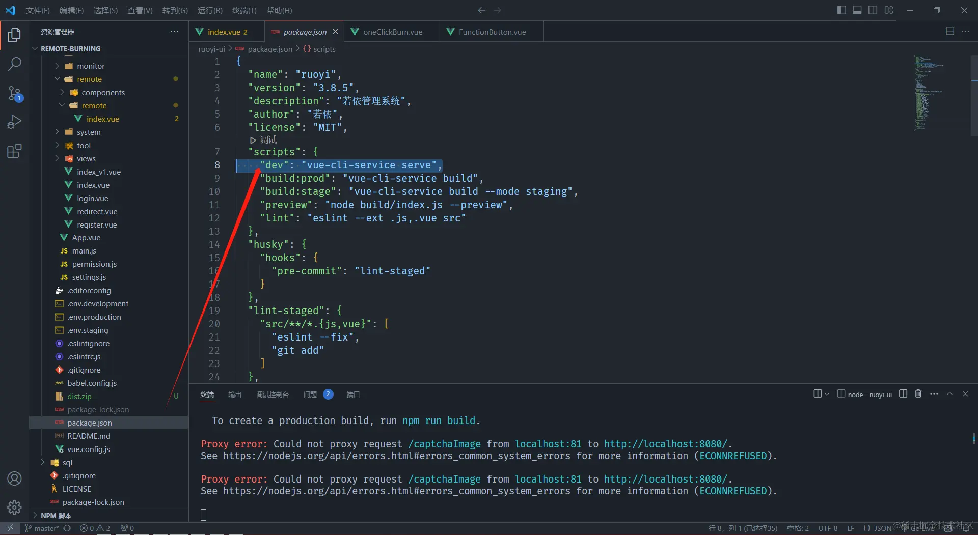Switch to the 端口 panel tab

coord(353,395)
